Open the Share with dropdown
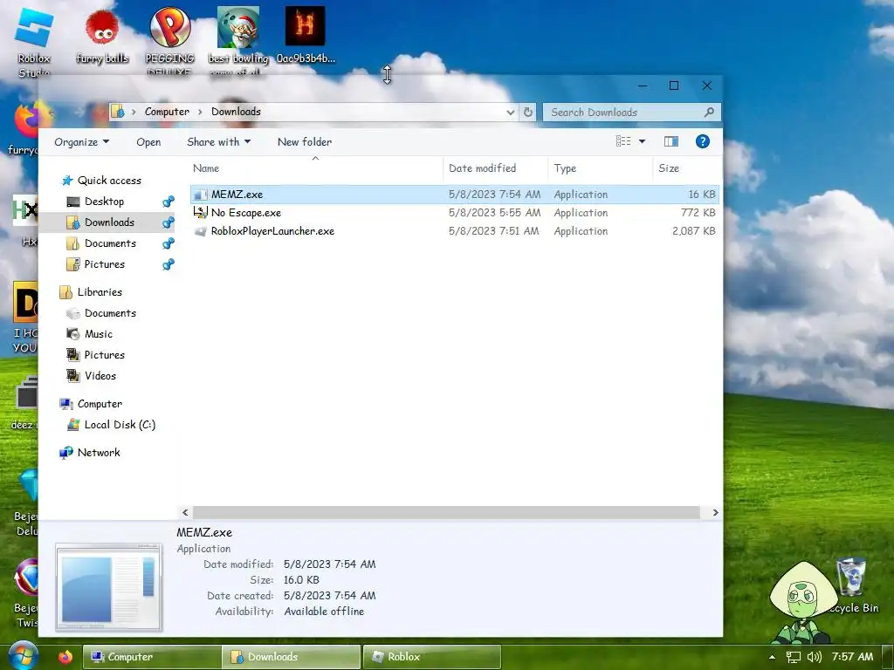 (219, 142)
